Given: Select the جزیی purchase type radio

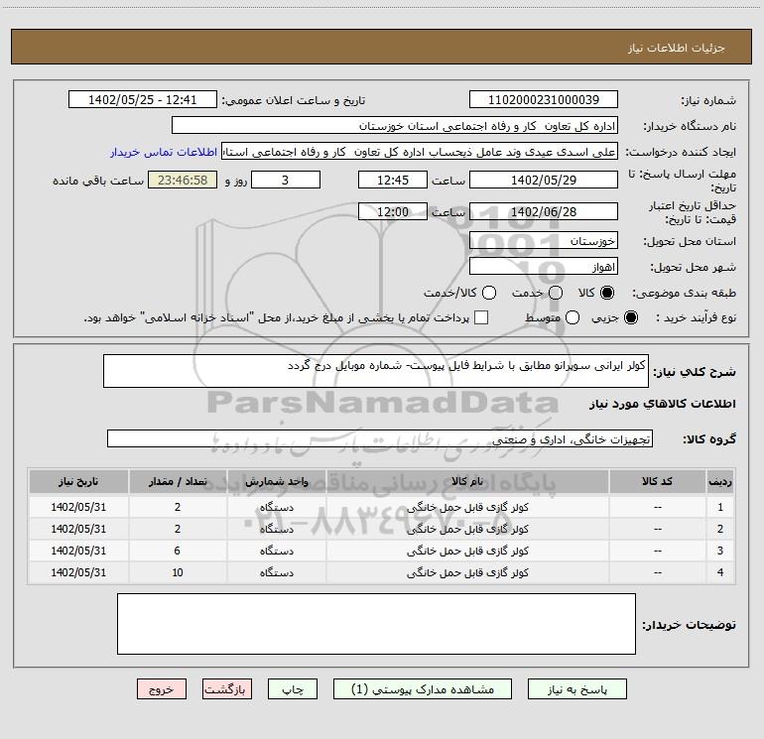Looking at the screenshot, I should pyautogui.click(x=630, y=317).
